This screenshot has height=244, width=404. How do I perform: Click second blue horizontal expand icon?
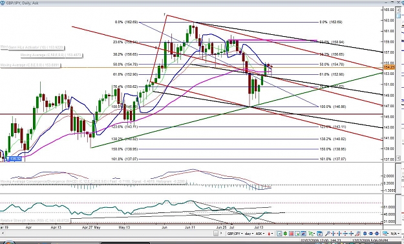pyautogui.click(x=339, y=234)
